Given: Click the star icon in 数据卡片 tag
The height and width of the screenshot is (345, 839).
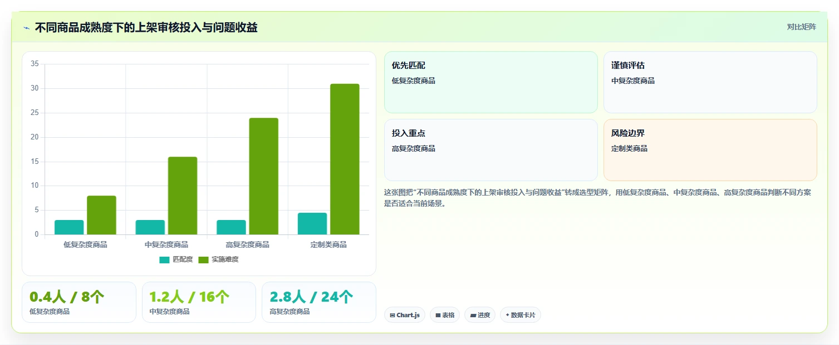Looking at the screenshot, I should [x=507, y=315].
